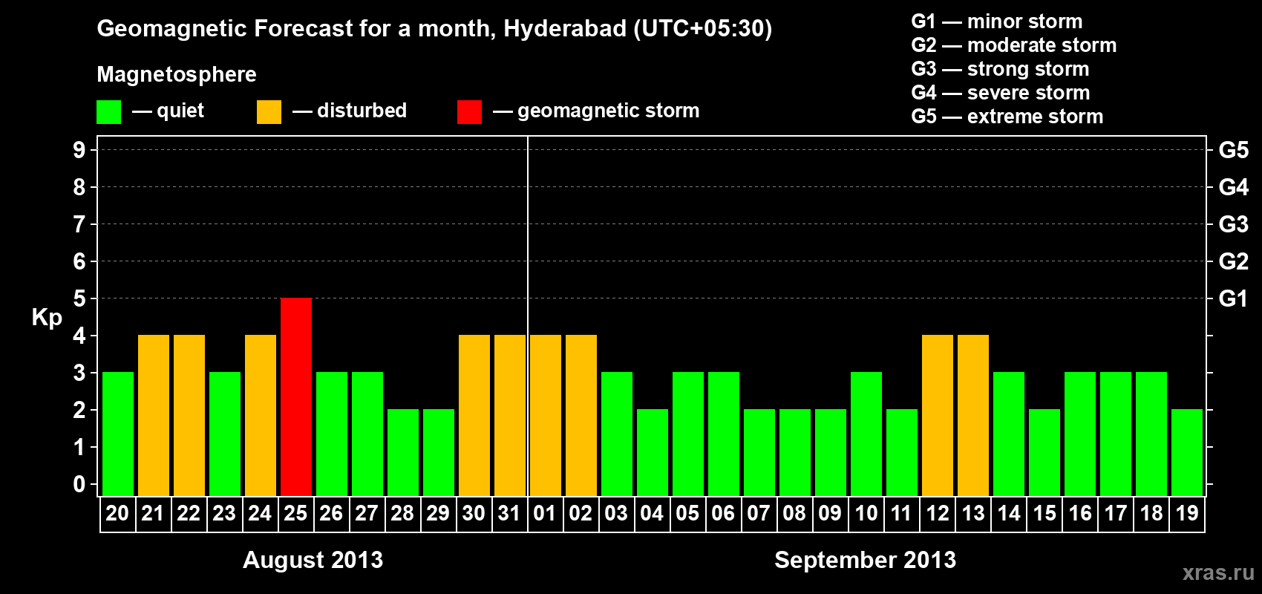Select the orange bar for September 01
Viewport: 1262px width, 594px height.
coord(546,416)
